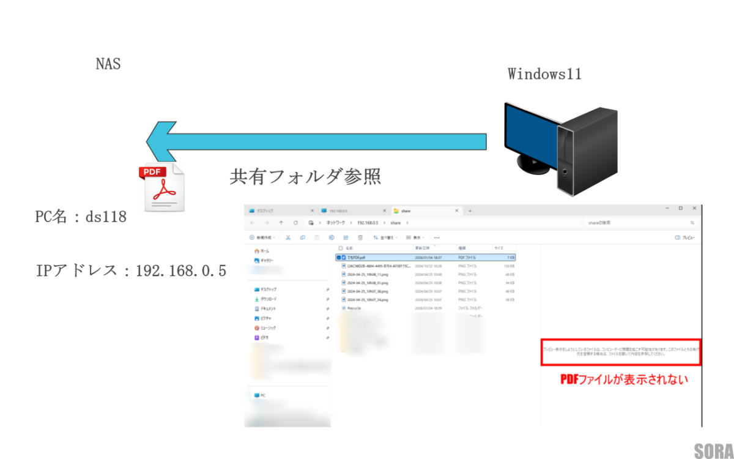This screenshot has height=459, width=734.
Task: Open the 表示 view dropdown
Action: click(x=416, y=237)
